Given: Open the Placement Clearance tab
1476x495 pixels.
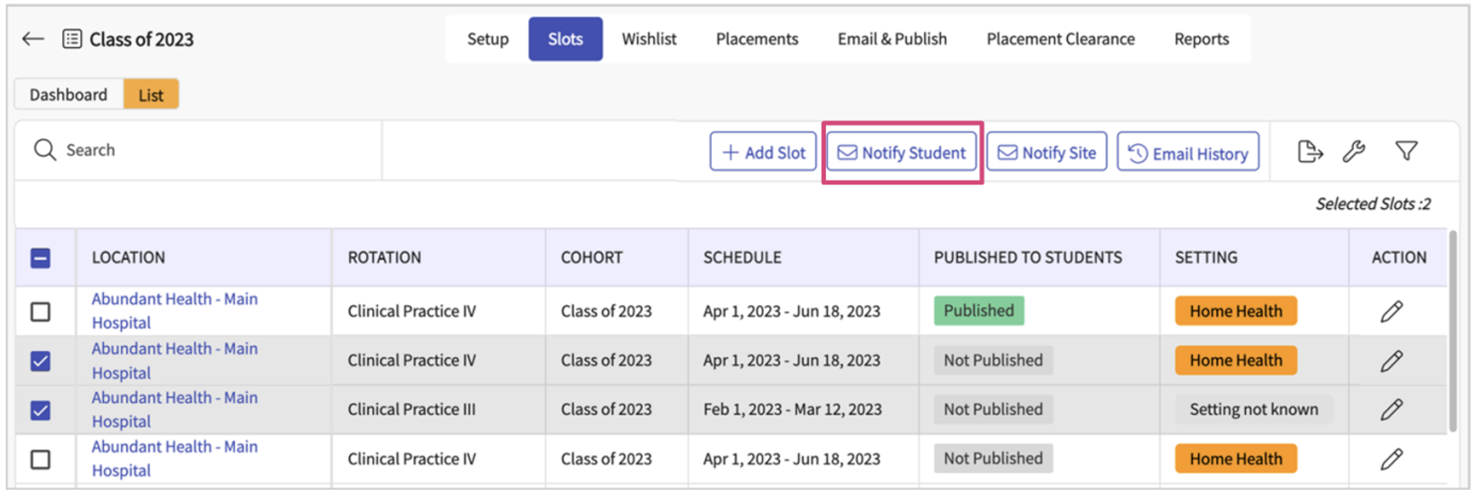Looking at the screenshot, I should pyautogui.click(x=1060, y=39).
